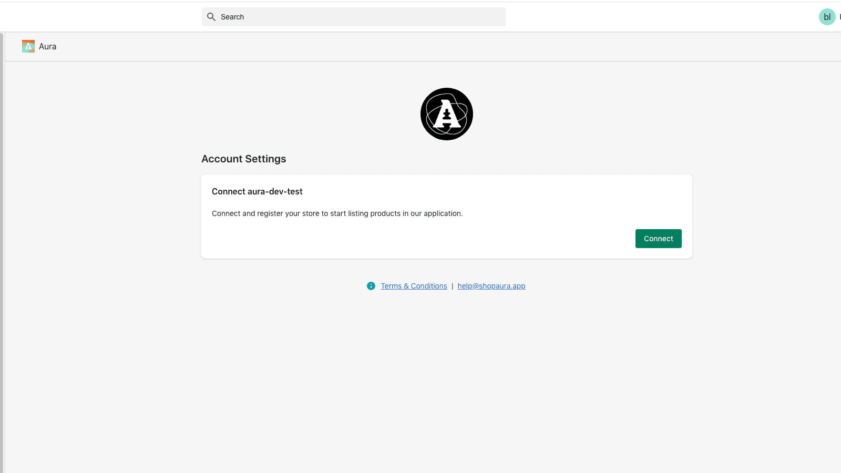Screen dimensions: 841x473
Task: Click the word 'Conditions' in the footer
Action: pyautogui.click(x=429, y=286)
